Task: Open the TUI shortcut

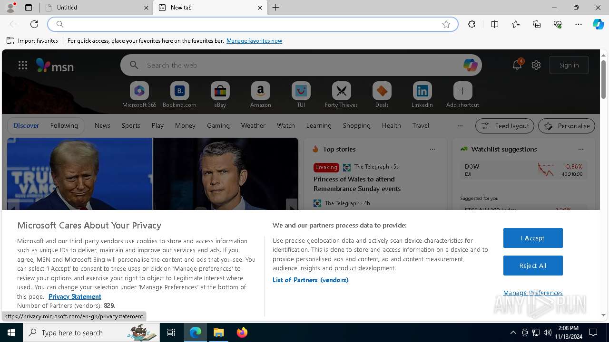Action: 301,95
